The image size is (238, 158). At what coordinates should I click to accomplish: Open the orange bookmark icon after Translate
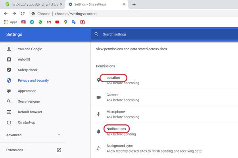point(83,22)
